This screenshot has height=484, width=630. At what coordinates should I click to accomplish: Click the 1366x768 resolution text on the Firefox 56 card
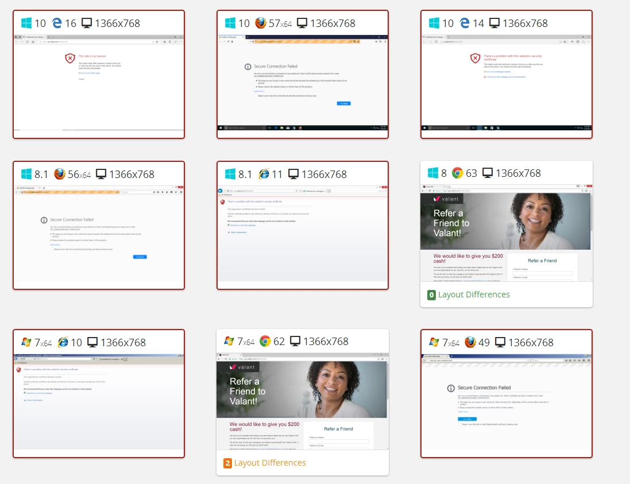(132, 175)
